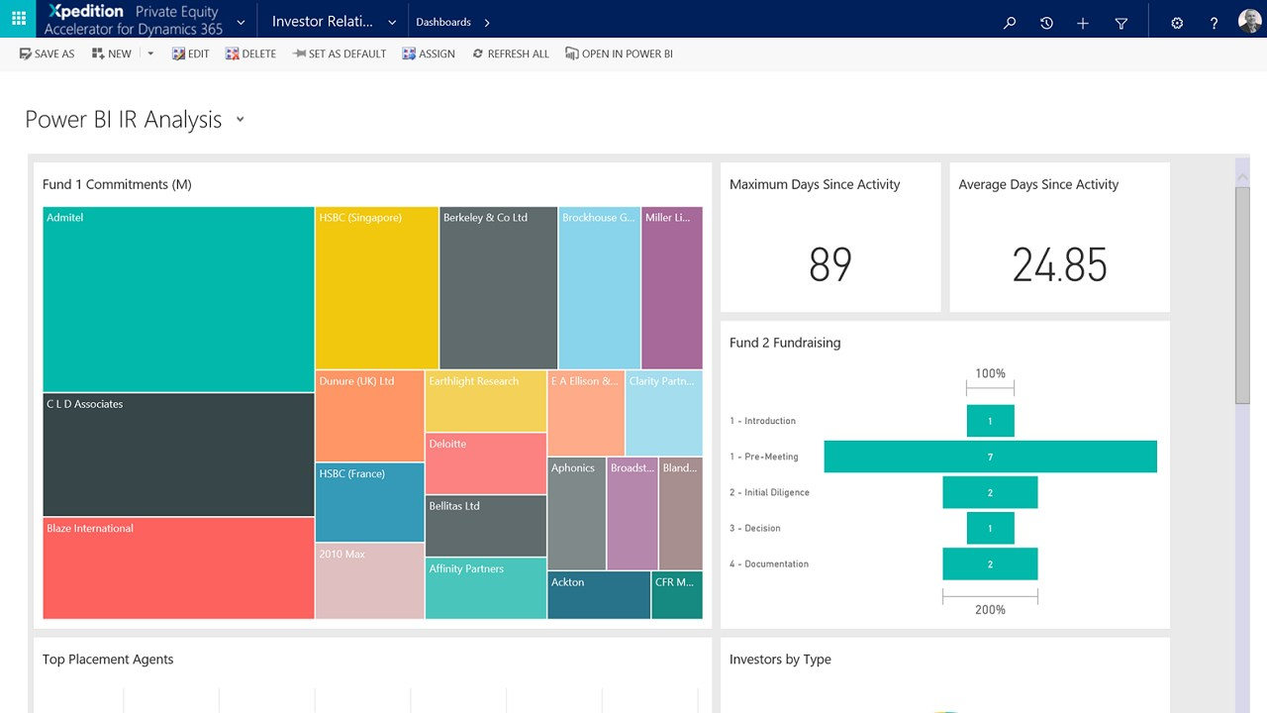Open the dropdown arrow beside NEW

point(150,53)
